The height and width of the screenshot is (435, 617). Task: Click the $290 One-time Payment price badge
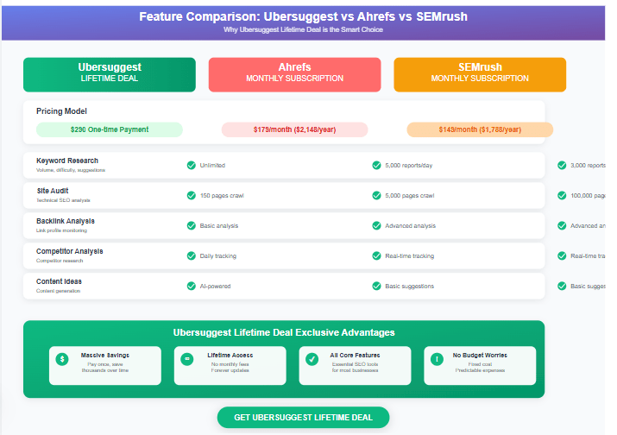click(110, 129)
